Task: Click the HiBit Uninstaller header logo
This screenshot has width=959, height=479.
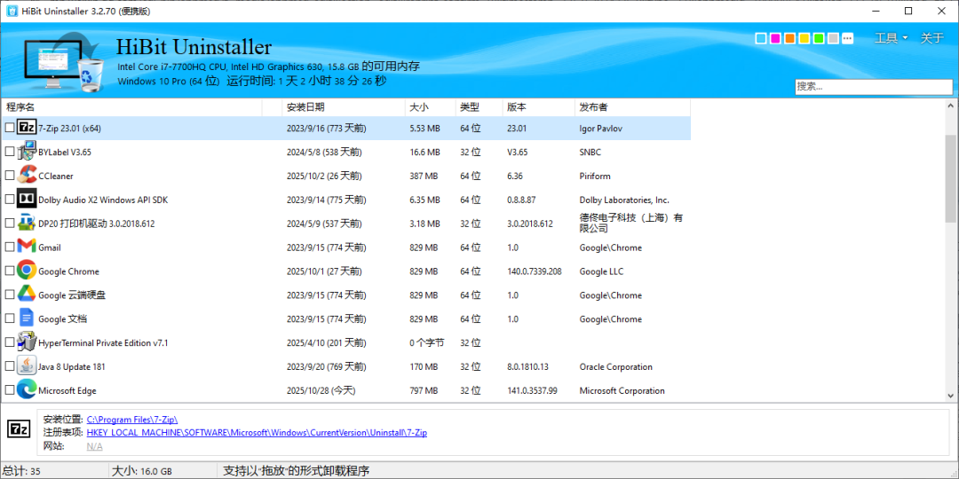Action: (64, 62)
